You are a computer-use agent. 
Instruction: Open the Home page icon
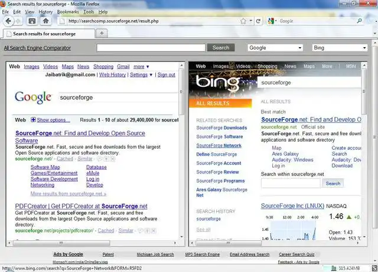click(x=46, y=21)
